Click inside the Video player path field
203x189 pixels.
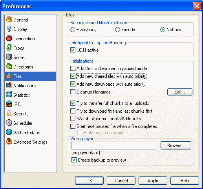pos(114,146)
